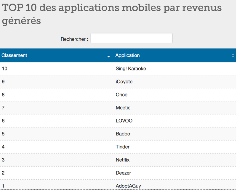Viewport: 237px width, 190px height.
Task: Click ranking number 5 cell
Action: [57, 134]
